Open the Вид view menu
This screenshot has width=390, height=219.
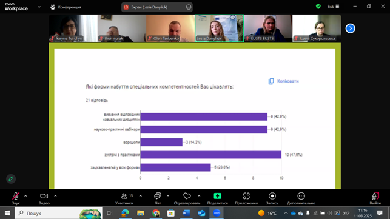(x=333, y=7)
